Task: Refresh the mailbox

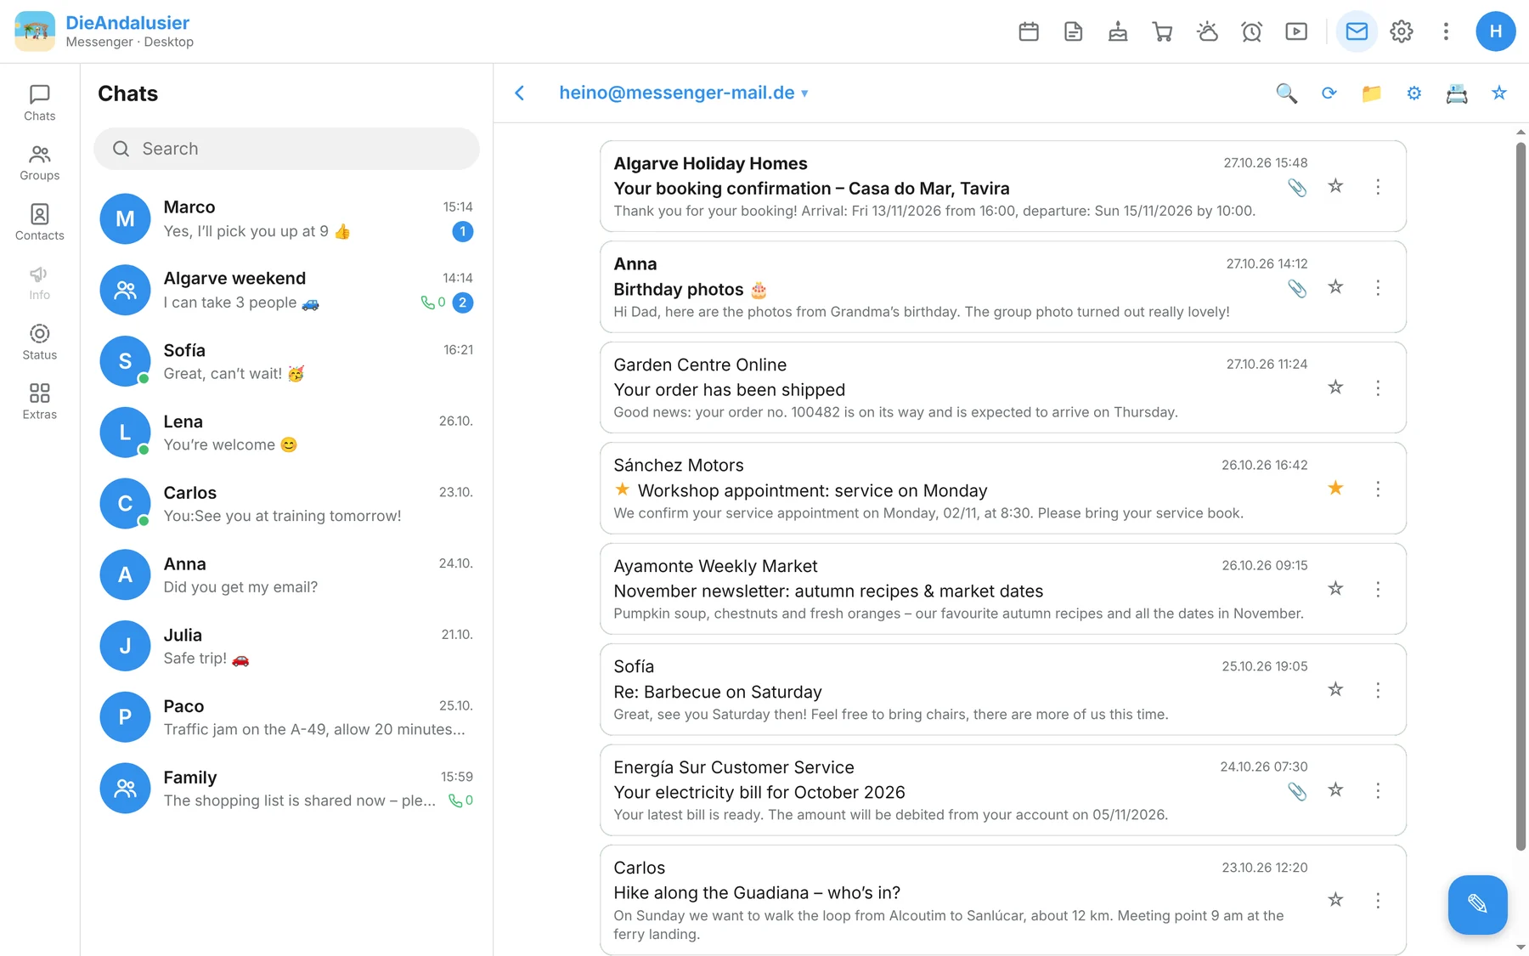Action: click(x=1329, y=93)
